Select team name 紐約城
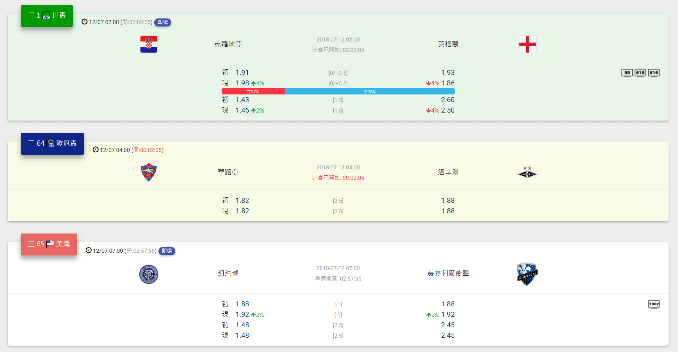The height and width of the screenshot is (352, 678). point(228,274)
